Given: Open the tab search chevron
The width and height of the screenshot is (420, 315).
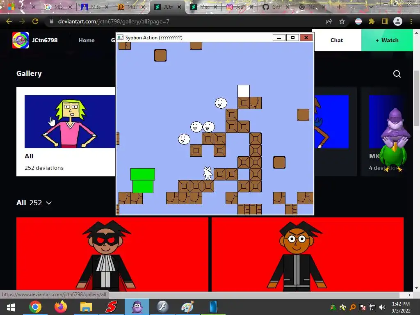Looking at the screenshot, I should [371, 7].
